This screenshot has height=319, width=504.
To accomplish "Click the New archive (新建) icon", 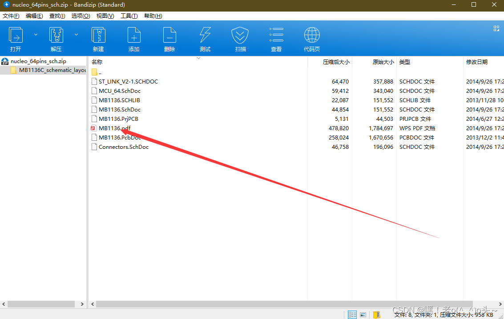I will 98,35.
